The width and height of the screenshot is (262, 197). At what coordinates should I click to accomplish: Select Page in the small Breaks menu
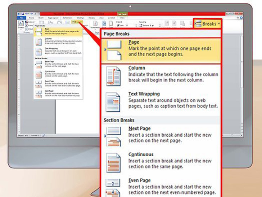click(58, 32)
